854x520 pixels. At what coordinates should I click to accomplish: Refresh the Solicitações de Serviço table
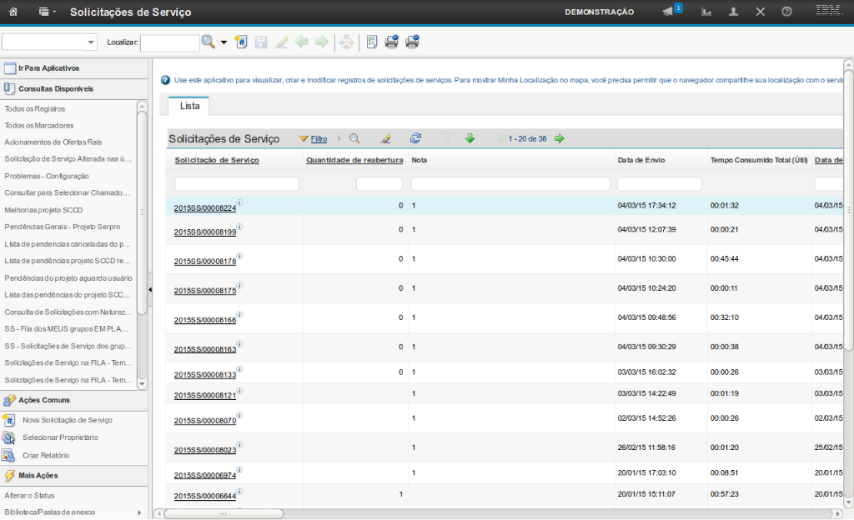(x=415, y=138)
